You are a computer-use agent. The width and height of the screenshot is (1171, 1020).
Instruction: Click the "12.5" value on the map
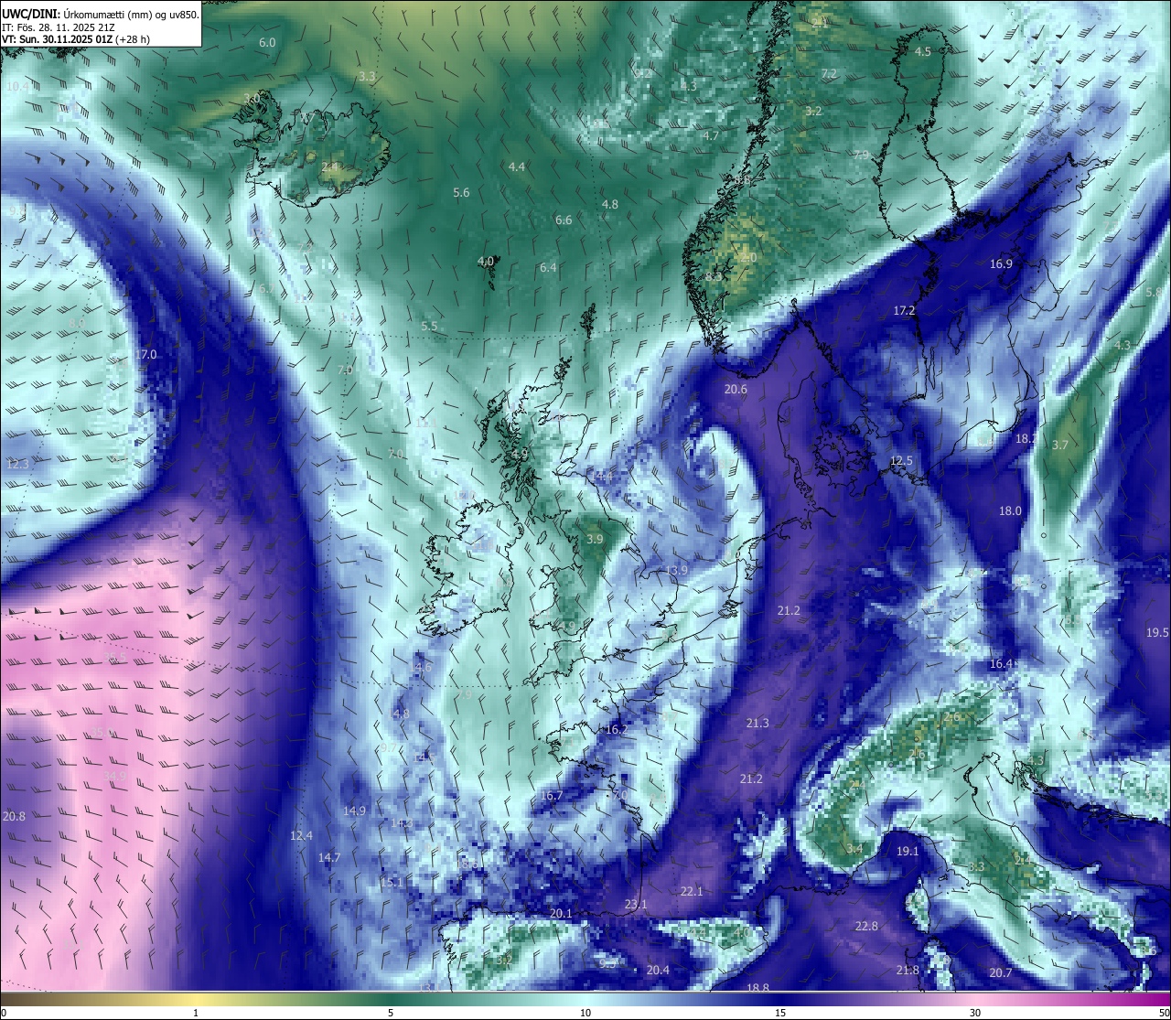(902, 461)
